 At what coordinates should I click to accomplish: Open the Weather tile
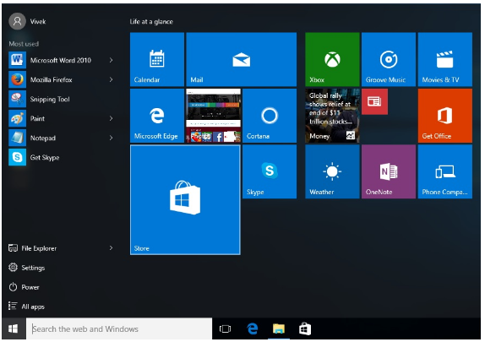pyautogui.click(x=332, y=171)
